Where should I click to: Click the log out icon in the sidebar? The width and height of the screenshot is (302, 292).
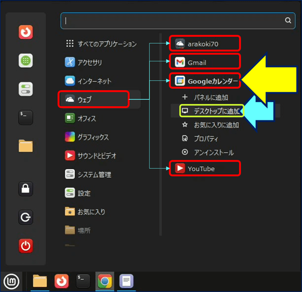point(26,217)
